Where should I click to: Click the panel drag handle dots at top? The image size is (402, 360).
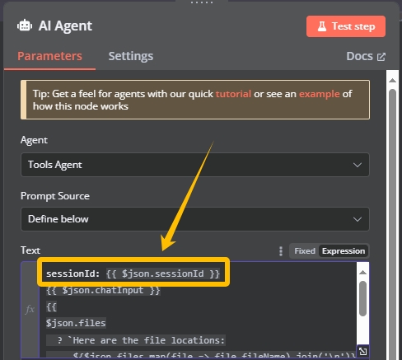202,2
